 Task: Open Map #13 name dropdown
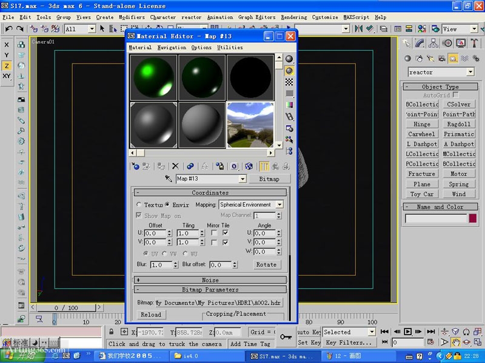click(x=242, y=178)
